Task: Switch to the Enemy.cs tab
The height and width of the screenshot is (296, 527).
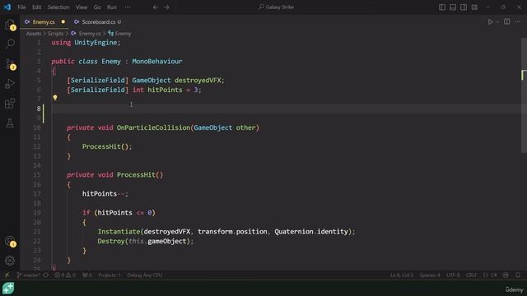Action: [x=44, y=22]
